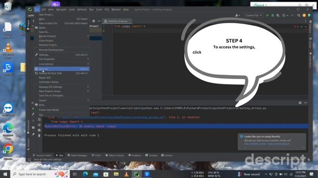Screen dimensions: 318x178
Task: Choose Open in the File menu
Action: pyautogui.click(x=62, y=28)
